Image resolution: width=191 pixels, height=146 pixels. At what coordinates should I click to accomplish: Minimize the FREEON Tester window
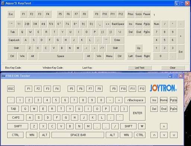[x=170, y=76]
